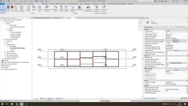Screen dimensions: 188x106
Task: Click the Revit icon in the Windows taskbar
Action: click(21, 104)
